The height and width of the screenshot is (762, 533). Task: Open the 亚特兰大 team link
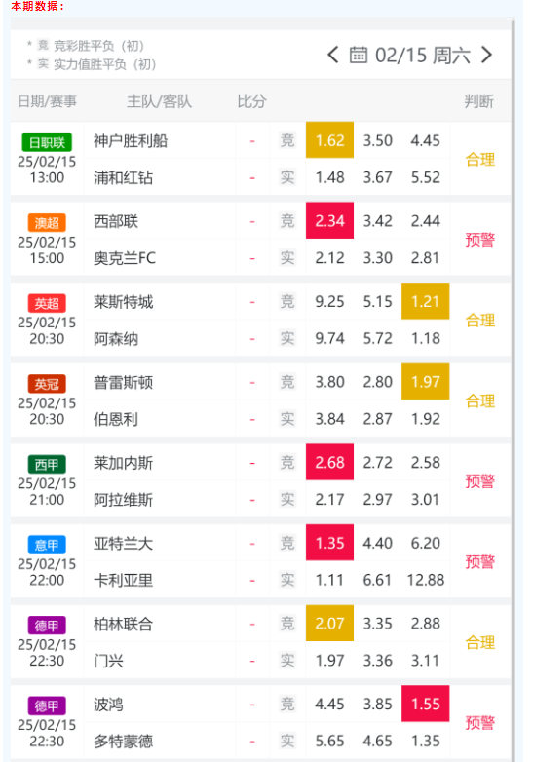pos(124,543)
